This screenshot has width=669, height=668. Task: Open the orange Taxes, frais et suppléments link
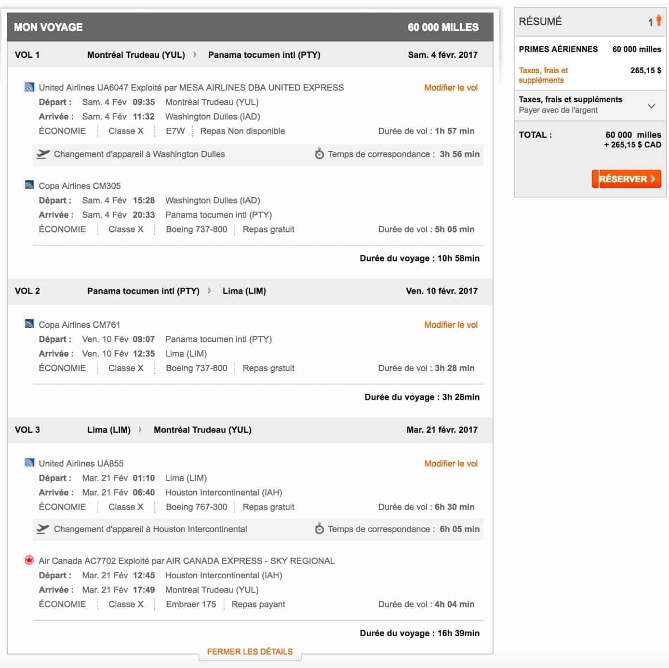click(543, 75)
